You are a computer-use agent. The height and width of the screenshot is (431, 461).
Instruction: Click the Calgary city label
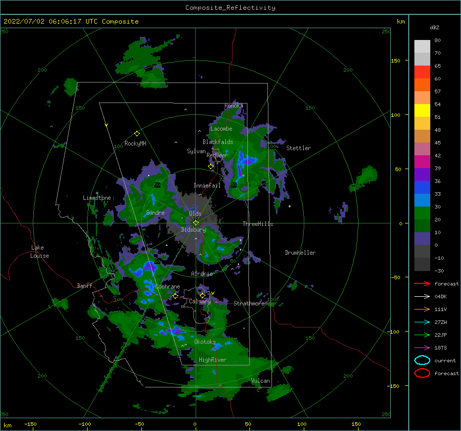[200, 301]
